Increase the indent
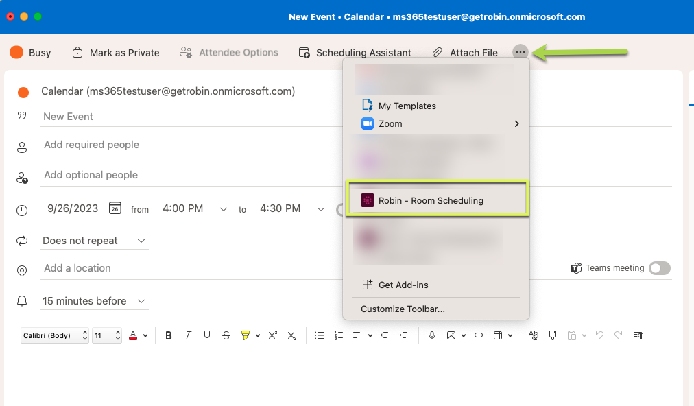 point(404,335)
